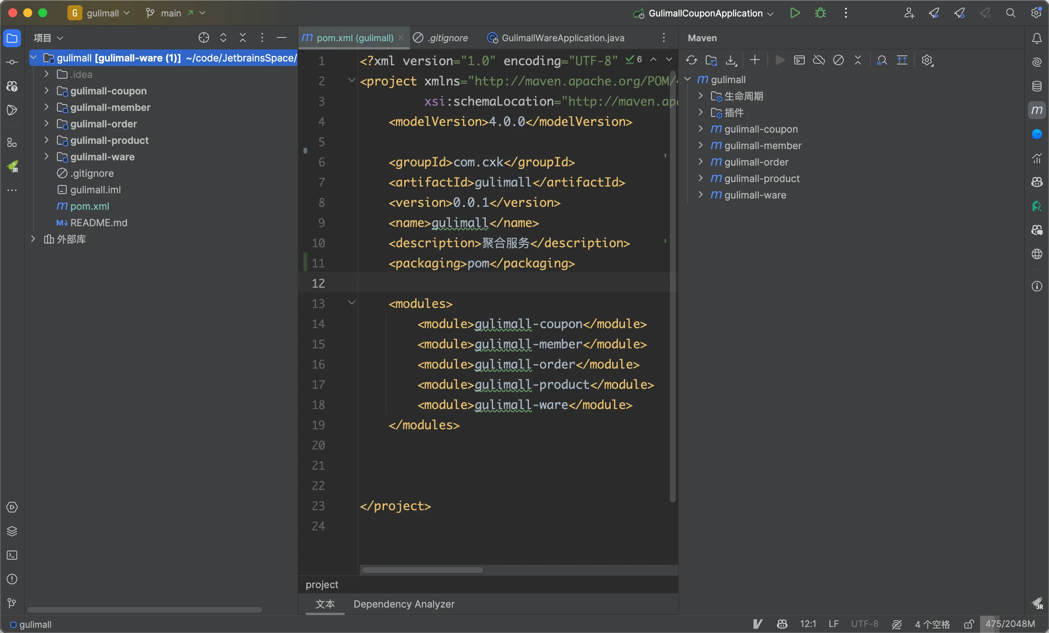Open the Terminal tool window
This screenshot has width=1049, height=633.
pos(12,555)
